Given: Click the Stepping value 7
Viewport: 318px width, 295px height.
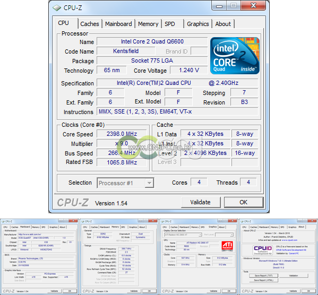Looking at the screenshot, I should point(244,92).
